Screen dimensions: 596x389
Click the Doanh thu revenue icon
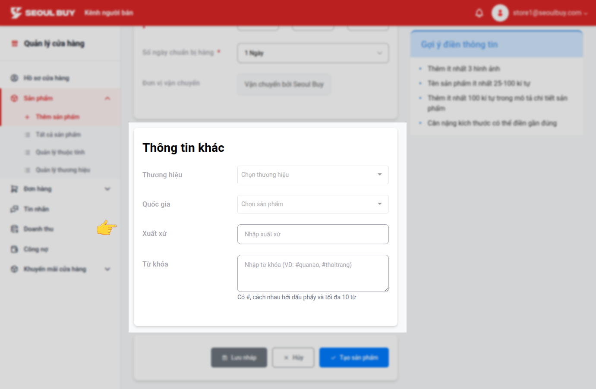pos(14,229)
